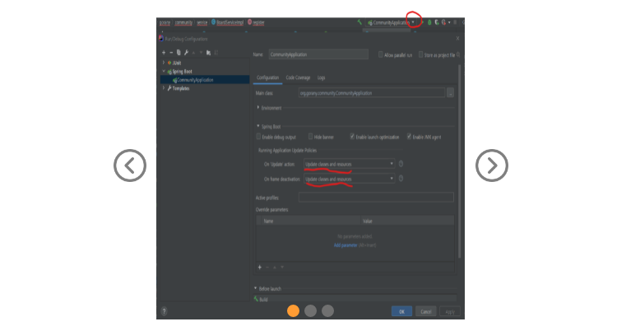Select the orange first slide dot
Screen dimensions: 640x331
(x=293, y=311)
